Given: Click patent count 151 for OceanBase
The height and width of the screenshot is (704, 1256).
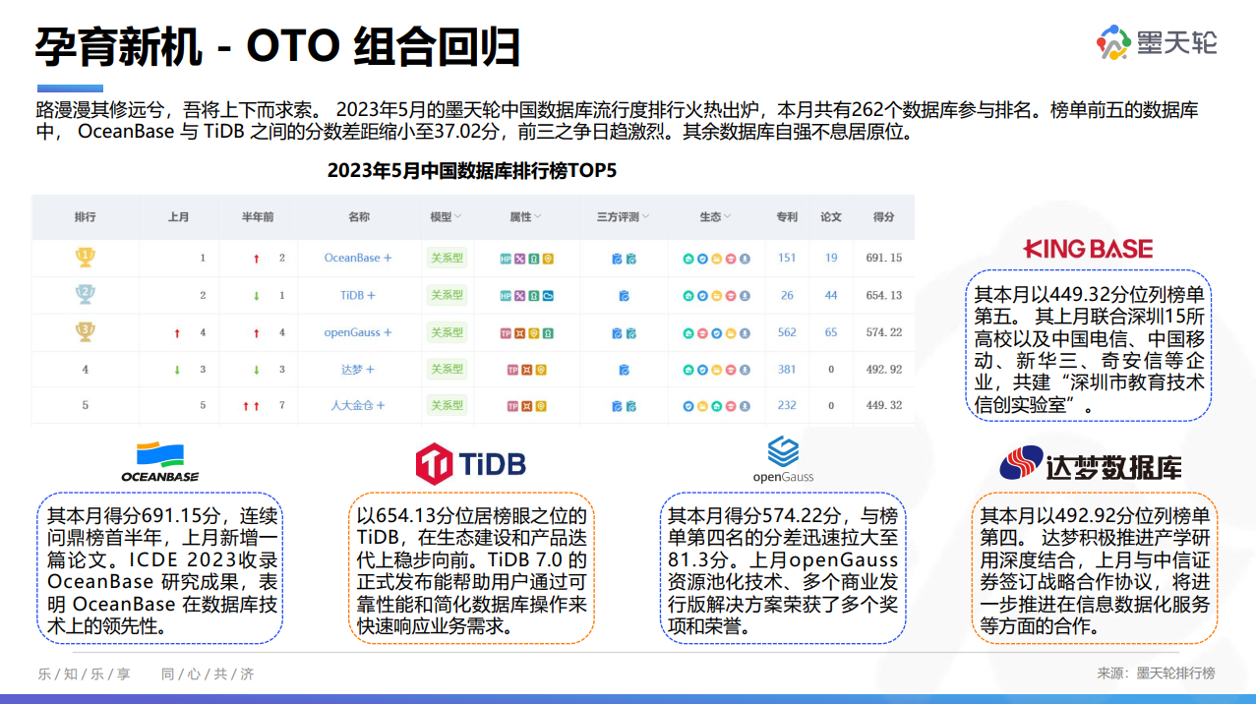Looking at the screenshot, I should click(787, 258).
